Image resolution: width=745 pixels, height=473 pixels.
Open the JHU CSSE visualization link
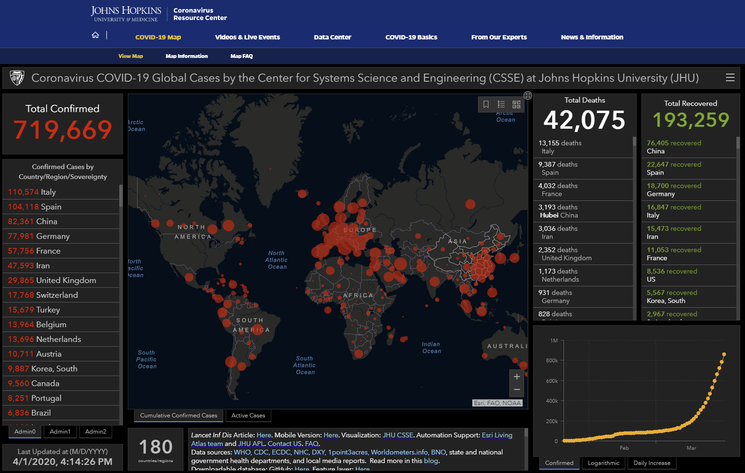pyautogui.click(x=398, y=435)
